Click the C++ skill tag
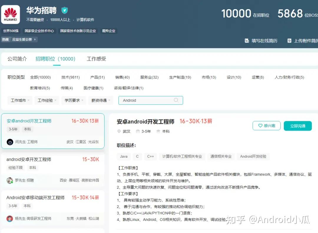The image size is (318, 233). pos(150,157)
